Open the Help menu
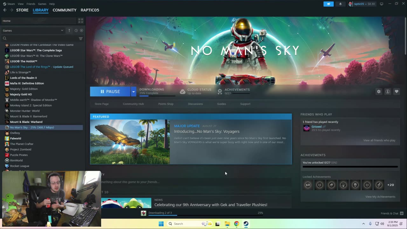Image resolution: width=407 pixels, height=229 pixels. point(52,4)
